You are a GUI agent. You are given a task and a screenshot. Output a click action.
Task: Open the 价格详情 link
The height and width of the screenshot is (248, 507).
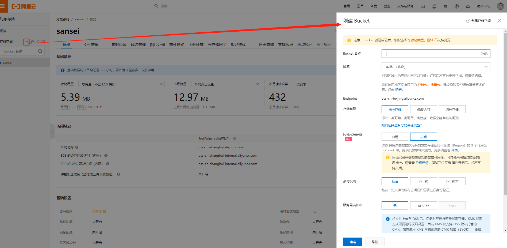point(422,163)
